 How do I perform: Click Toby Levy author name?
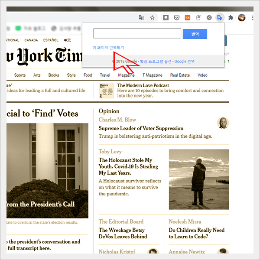coord(110,152)
